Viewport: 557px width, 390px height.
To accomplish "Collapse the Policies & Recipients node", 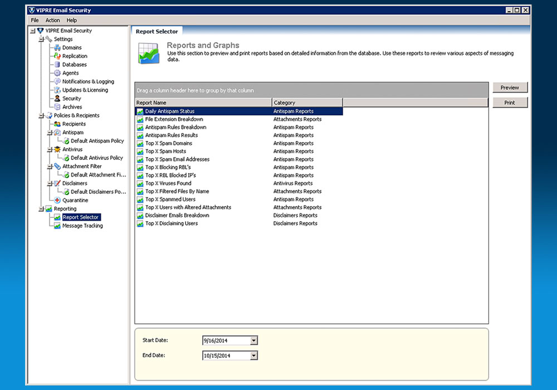I will pyautogui.click(x=41, y=116).
